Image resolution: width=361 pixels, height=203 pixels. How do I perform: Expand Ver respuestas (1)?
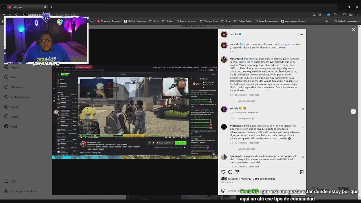[x=246, y=119]
